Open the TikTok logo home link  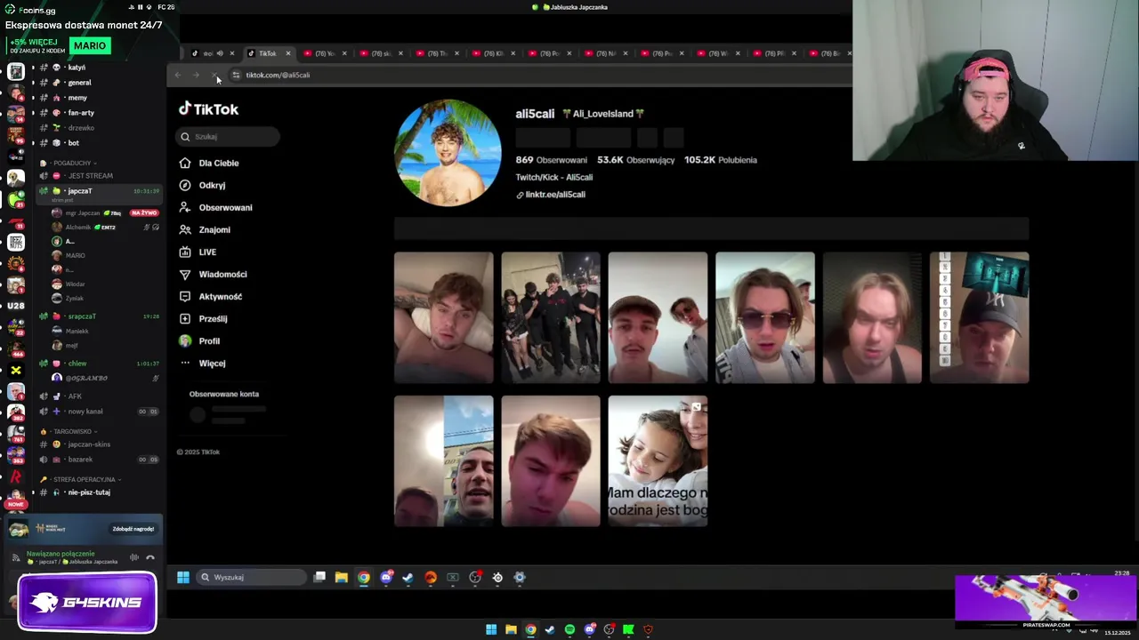click(x=209, y=109)
